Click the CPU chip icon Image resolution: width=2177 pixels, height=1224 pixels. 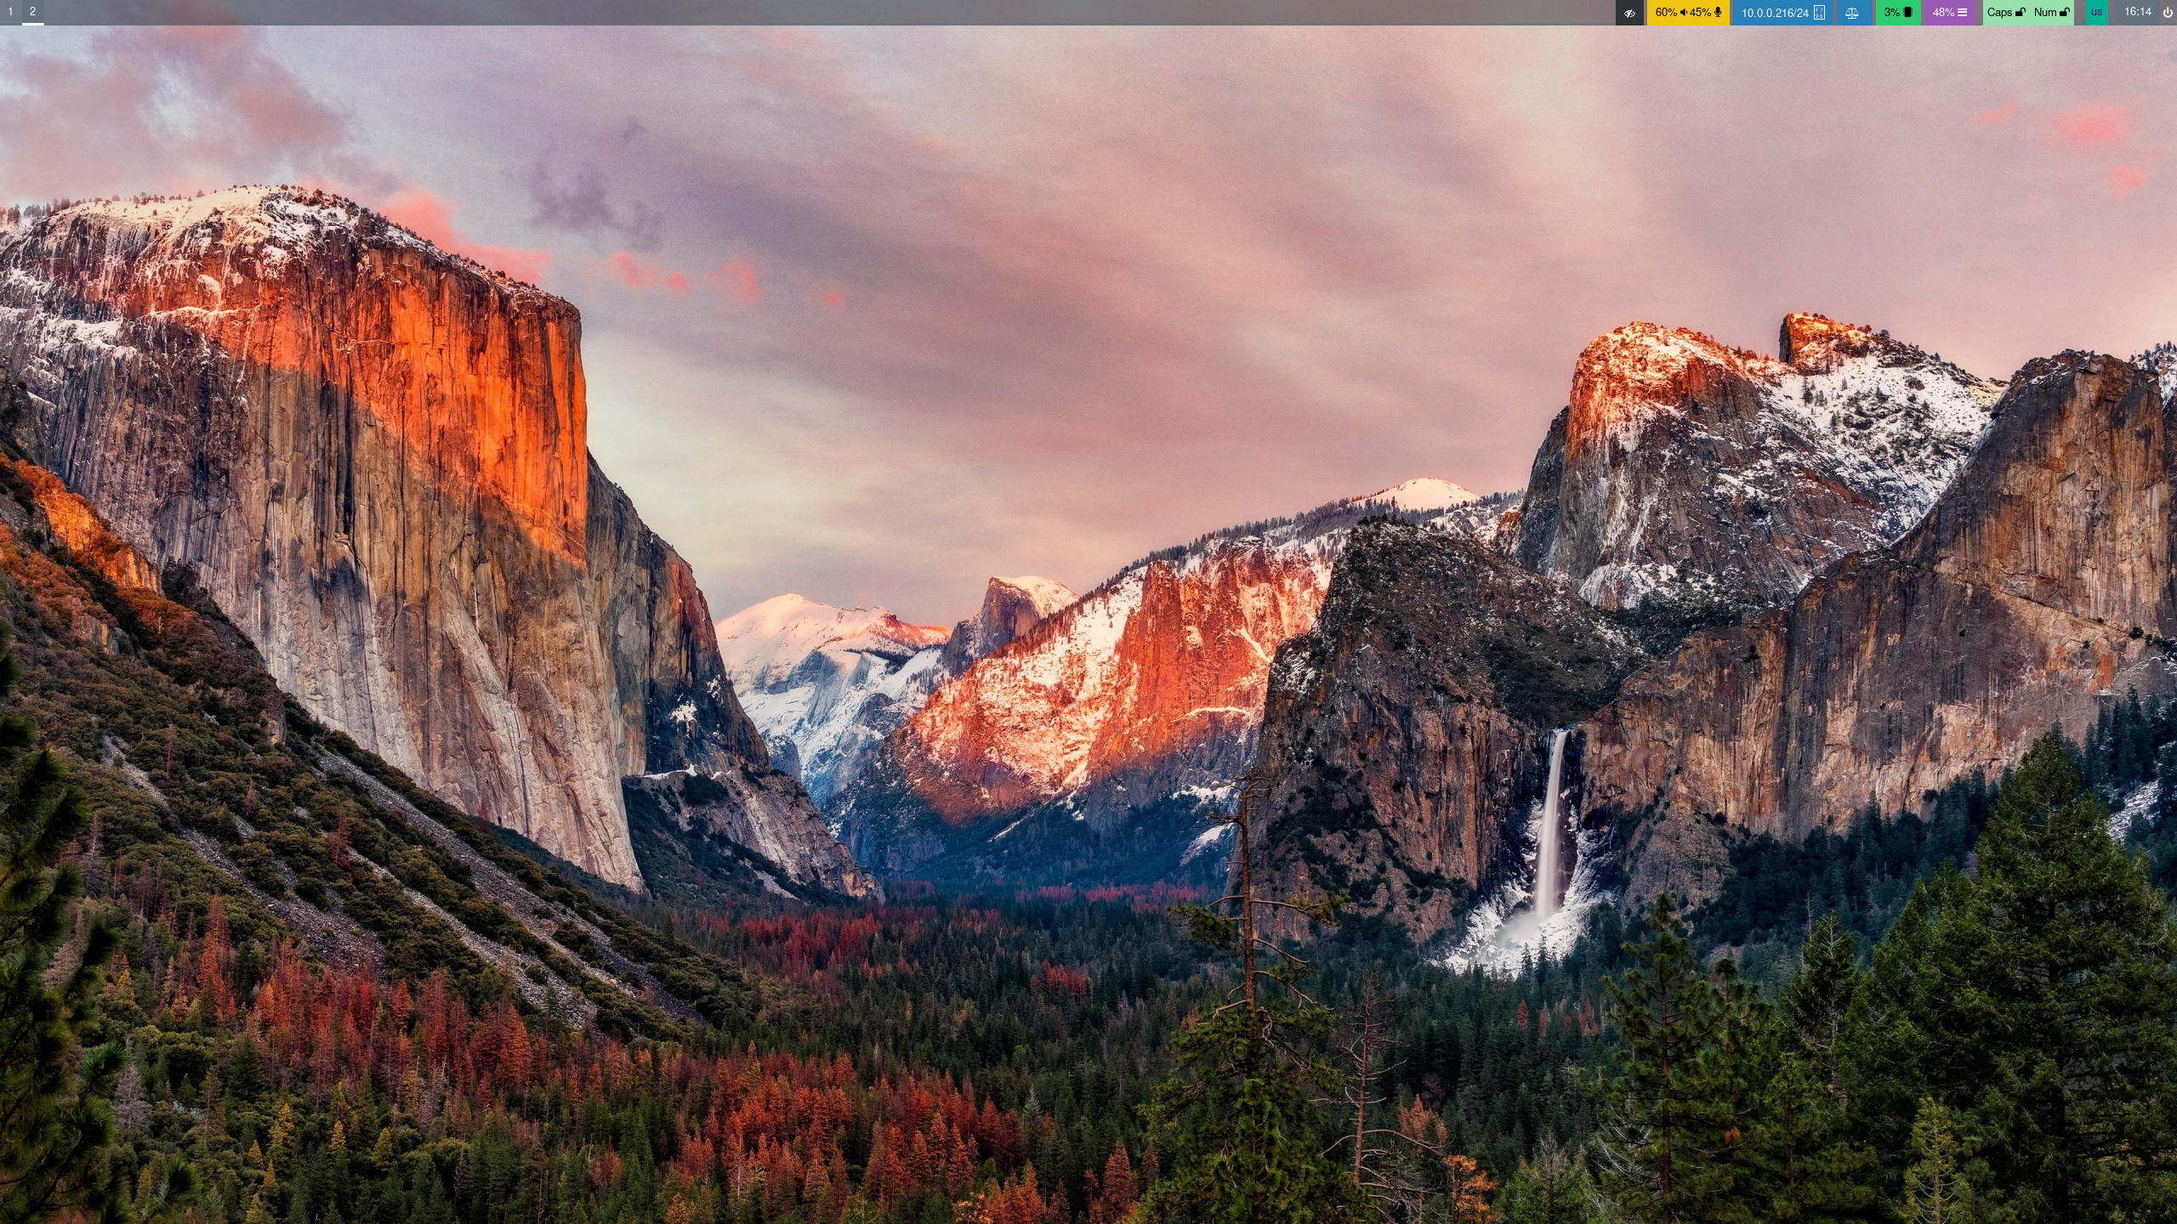1907,13
